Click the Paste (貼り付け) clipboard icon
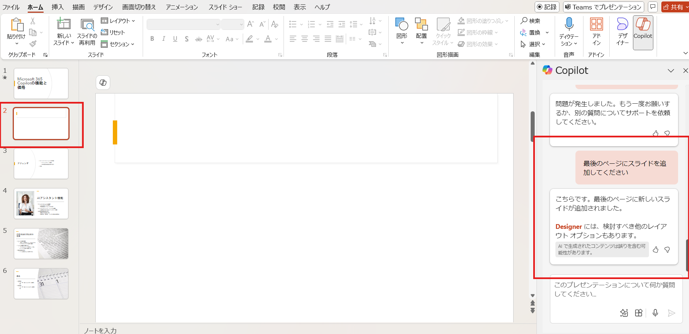689x334 pixels. [x=16, y=25]
